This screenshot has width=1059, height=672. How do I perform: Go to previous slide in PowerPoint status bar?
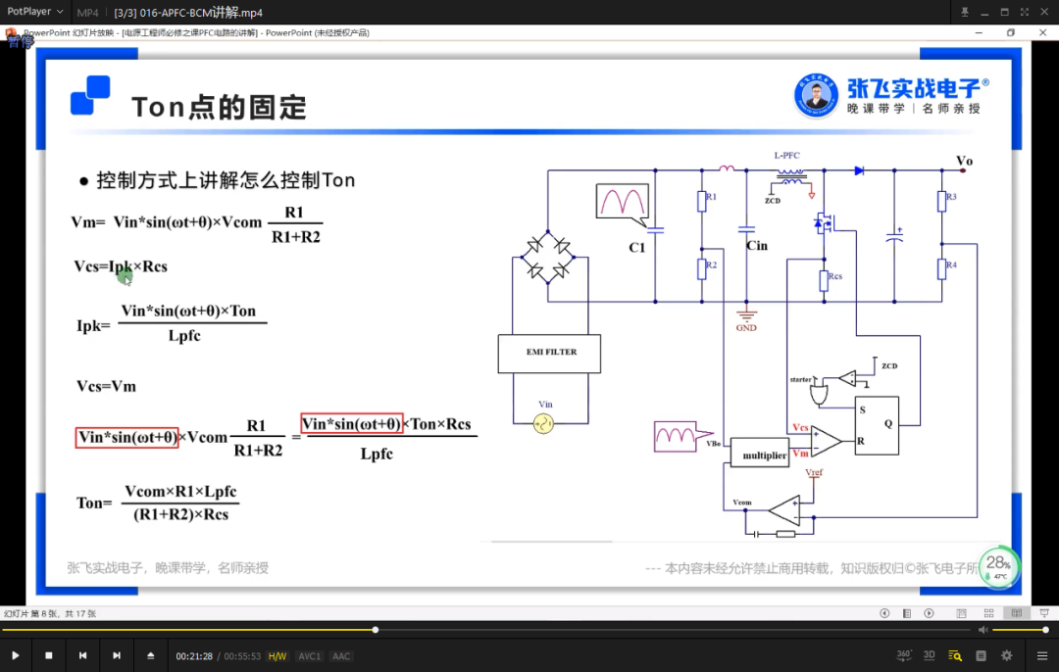tap(884, 613)
